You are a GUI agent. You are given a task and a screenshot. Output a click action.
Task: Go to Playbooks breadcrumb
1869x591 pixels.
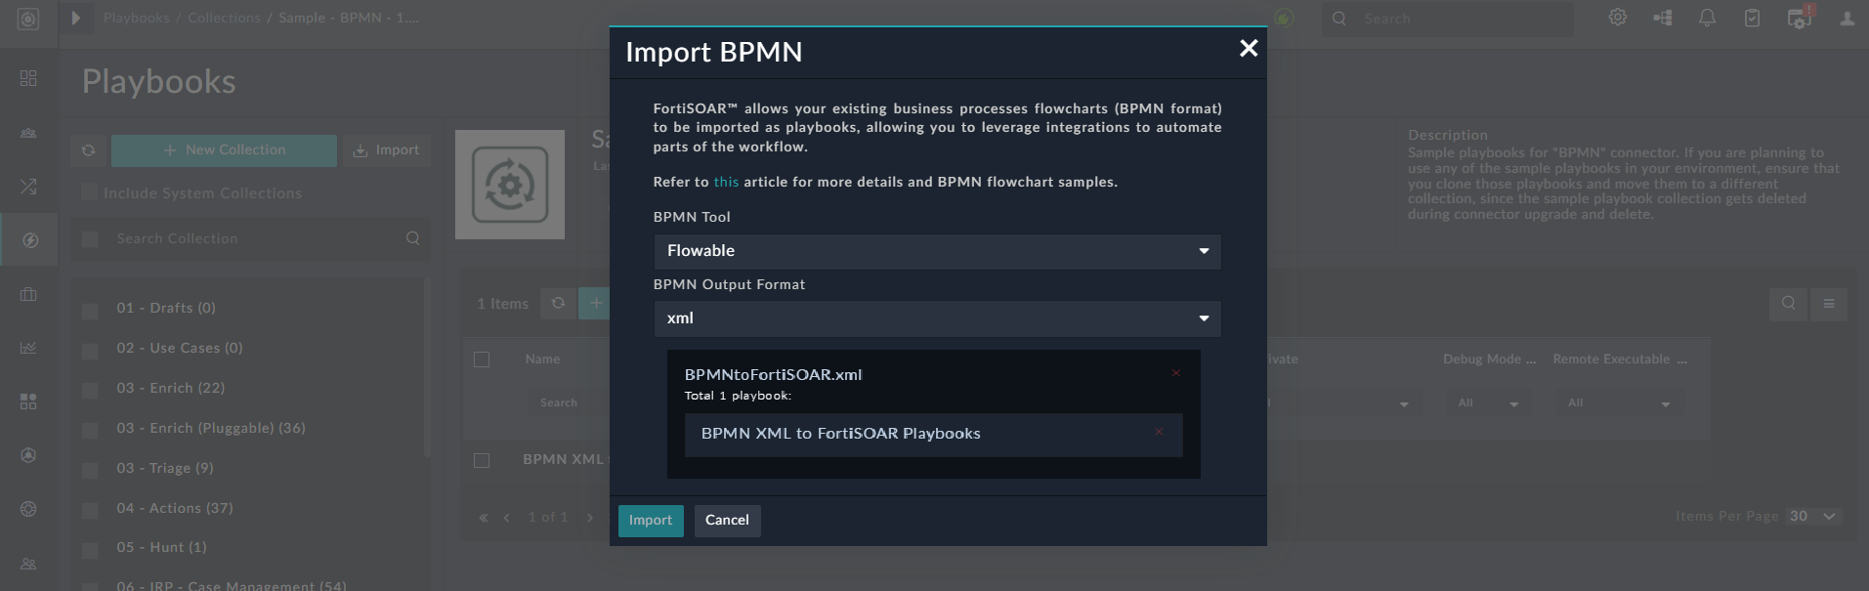tap(136, 18)
